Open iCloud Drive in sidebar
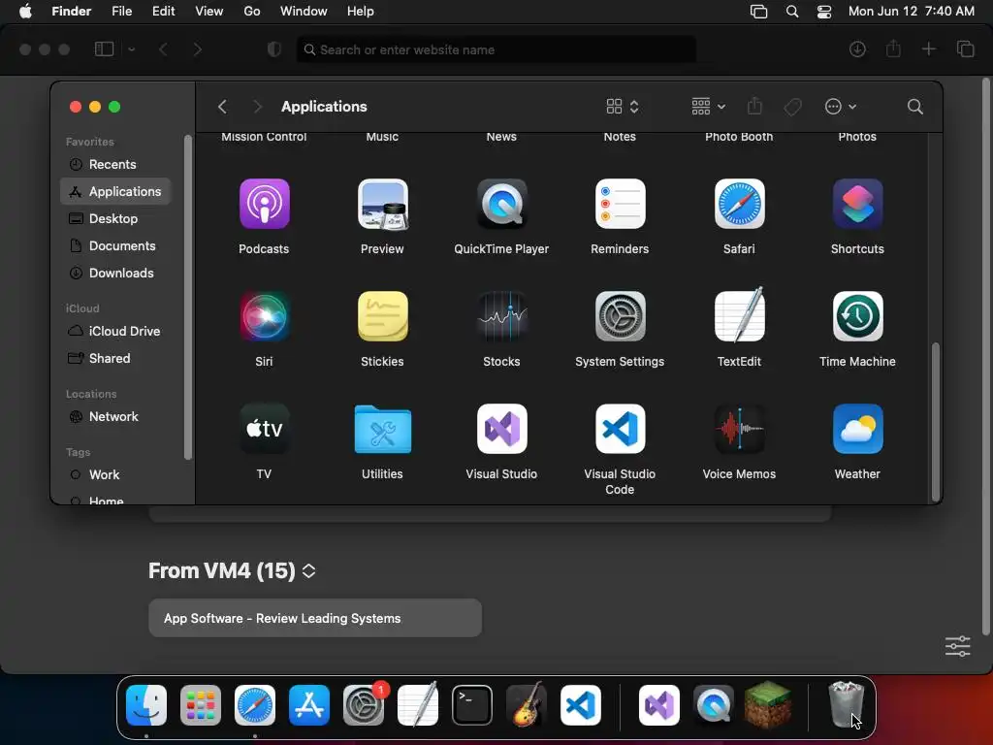This screenshot has width=993, height=745. (115, 332)
